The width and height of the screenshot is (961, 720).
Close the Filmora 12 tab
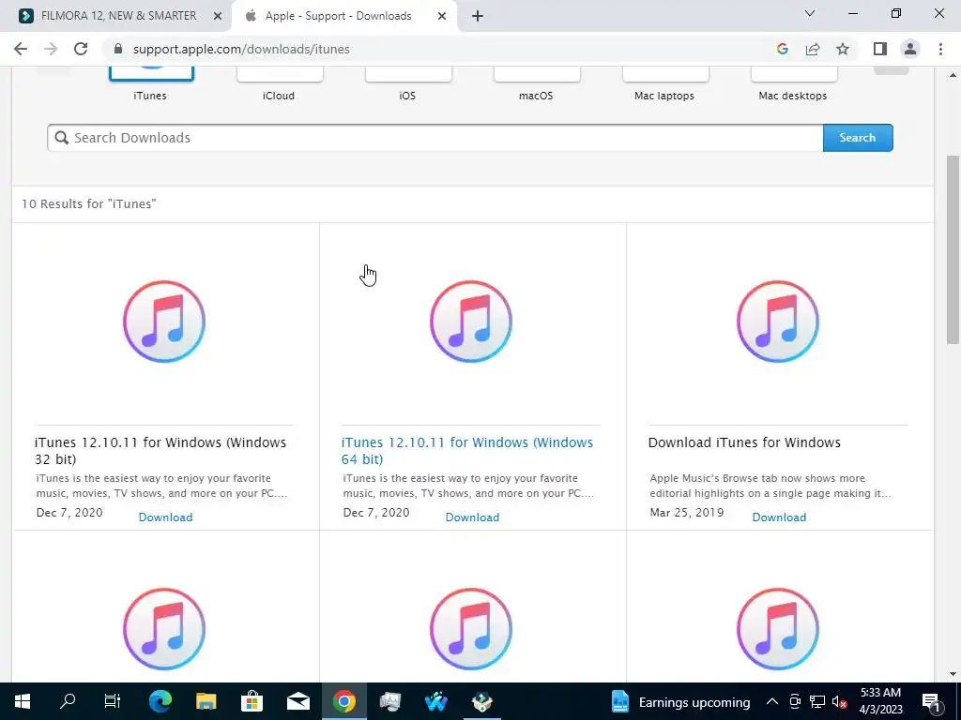click(x=218, y=16)
